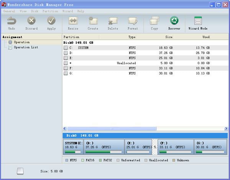Select the SYSTEM (C:) block in disk map
The image size is (230, 180).
point(73,147)
